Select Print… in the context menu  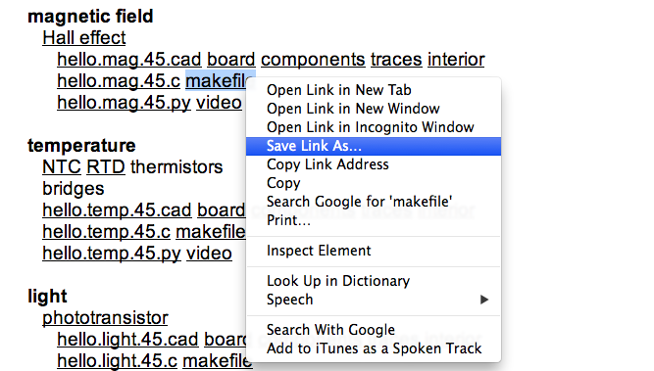(x=374, y=220)
